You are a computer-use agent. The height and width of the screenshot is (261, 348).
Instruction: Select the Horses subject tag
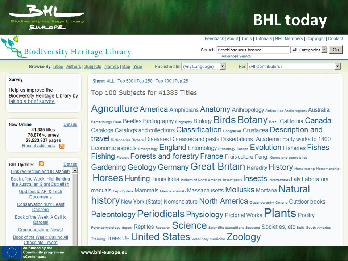click(x=108, y=178)
